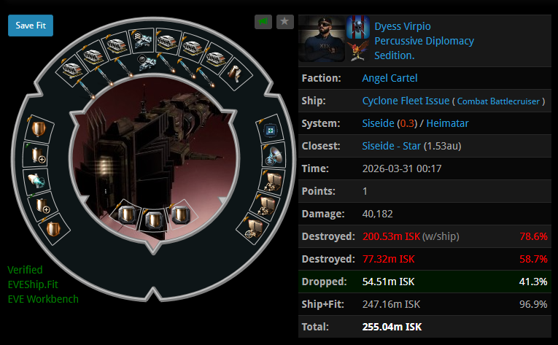Click the pilot portrait thumbnail
The image size is (558, 345).
[322, 39]
